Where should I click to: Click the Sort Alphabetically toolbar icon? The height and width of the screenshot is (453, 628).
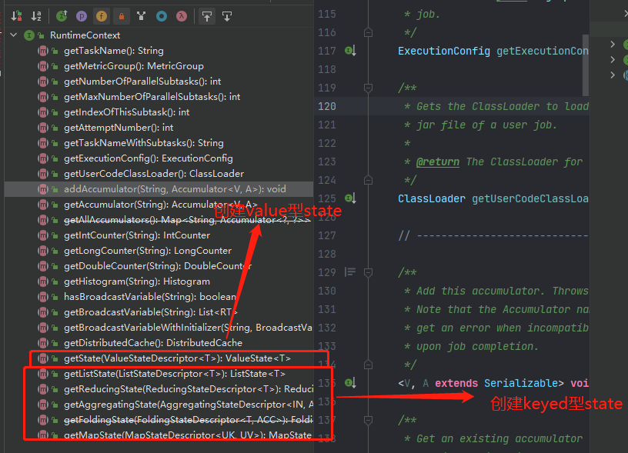36,16
